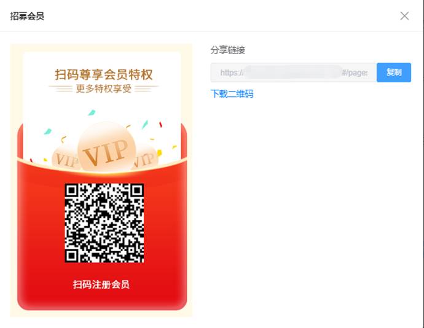Focus the share link input field
424x328 pixels.
click(x=294, y=72)
